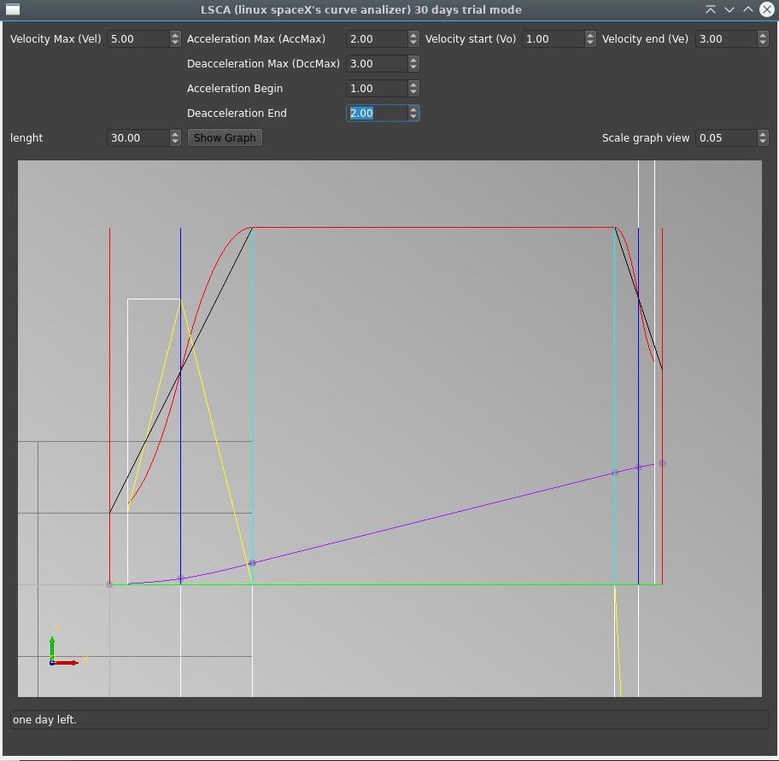Increase Velocity start with its up arrow

tap(590, 35)
